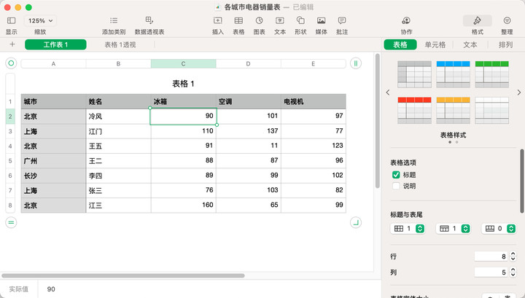Click the rows (行) count stepper
This screenshot has height=298, width=525.
point(513,256)
